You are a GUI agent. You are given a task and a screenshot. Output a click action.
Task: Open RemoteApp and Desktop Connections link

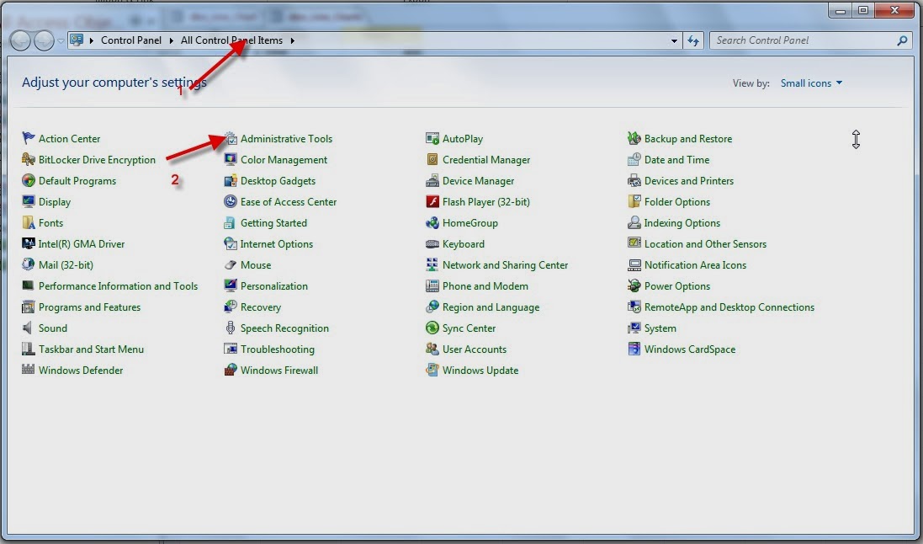click(729, 307)
